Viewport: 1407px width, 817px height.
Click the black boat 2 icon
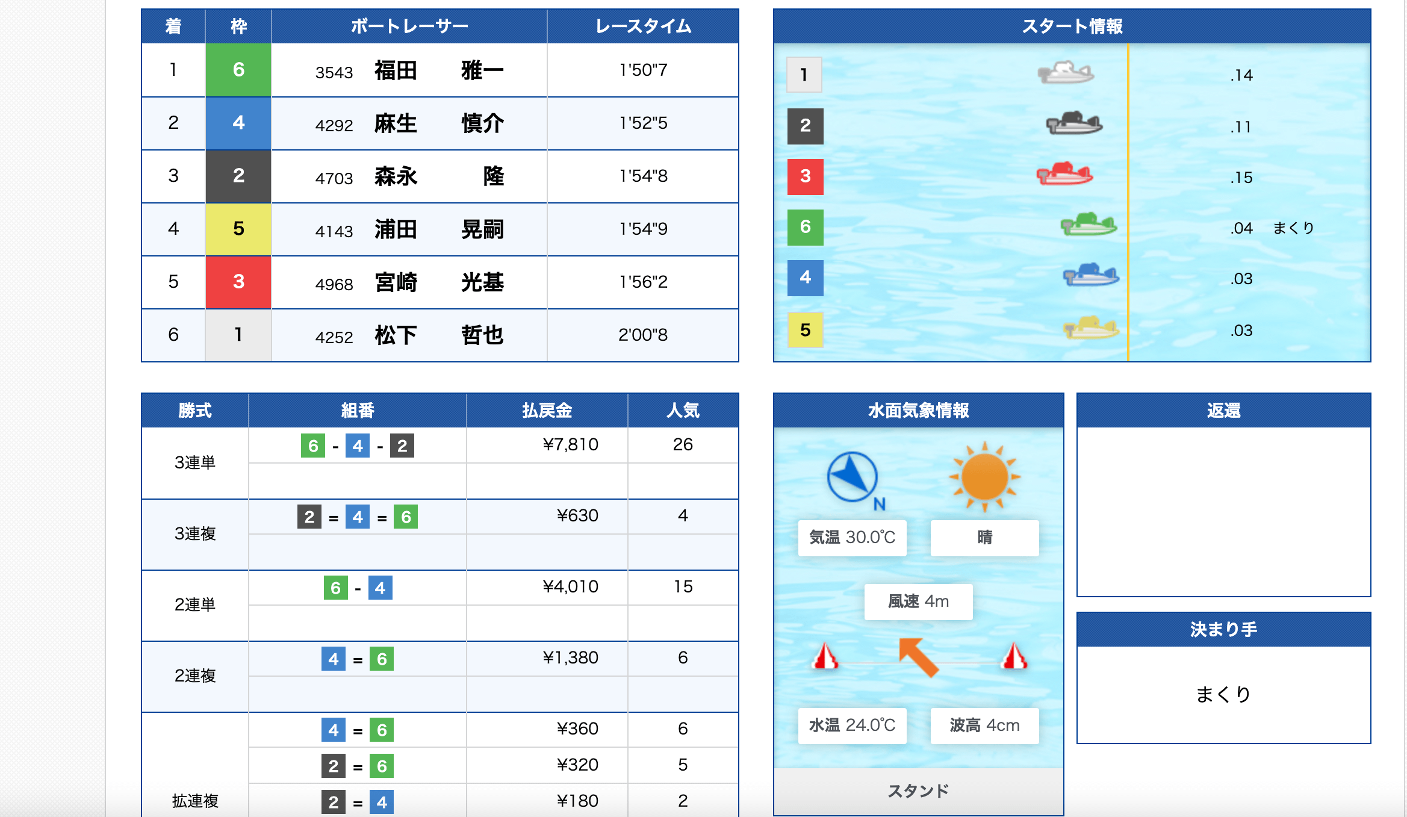click(1074, 124)
